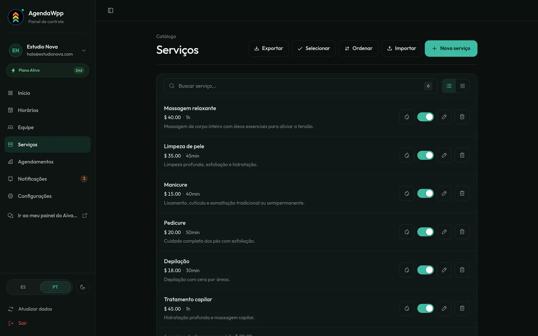The width and height of the screenshot is (538, 336).
Task: Click the Selecionar button
Action: 314,48
